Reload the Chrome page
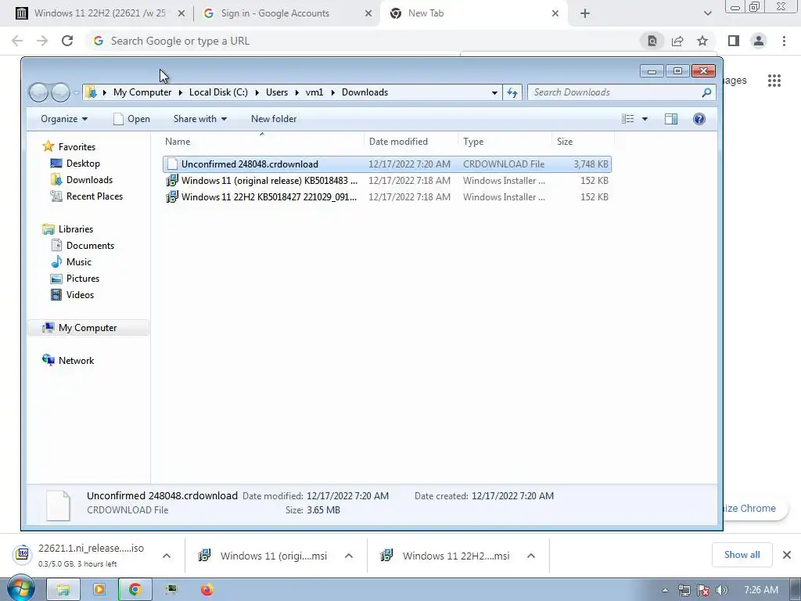This screenshot has width=801, height=601. [x=67, y=41]
